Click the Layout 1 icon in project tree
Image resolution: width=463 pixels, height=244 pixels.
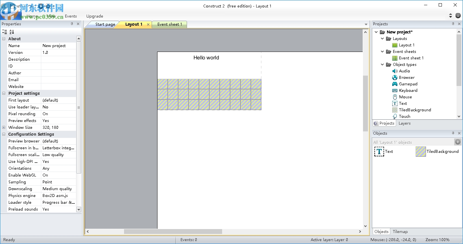pyautogui.click(x=395, y=45)
